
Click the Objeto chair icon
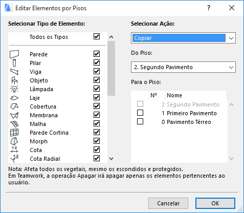14,80
